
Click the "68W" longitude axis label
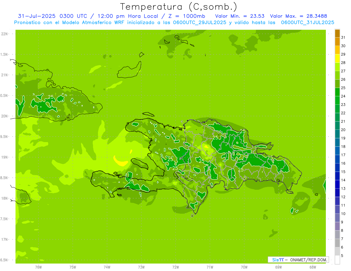click(x=312, y=267)
